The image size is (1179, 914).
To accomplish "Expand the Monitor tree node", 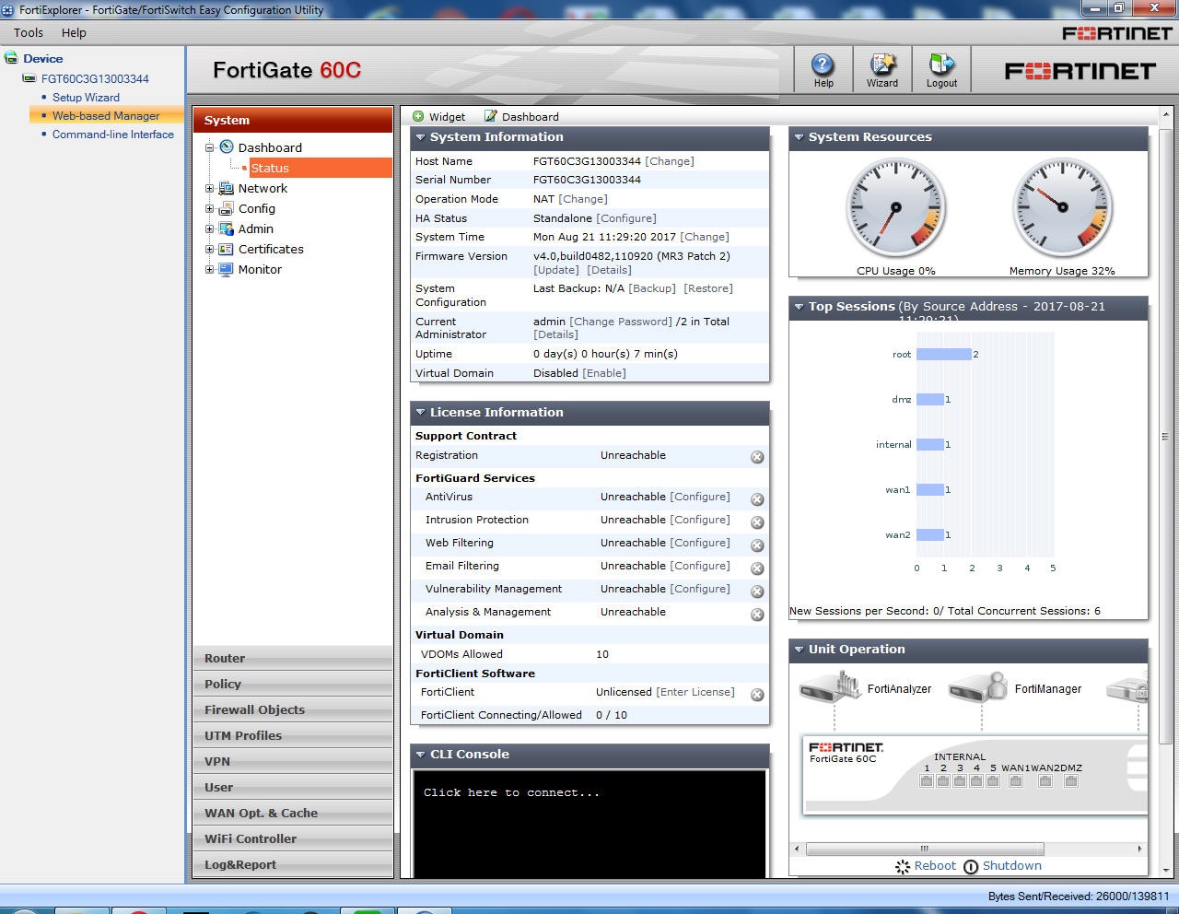I will point(210,269).
